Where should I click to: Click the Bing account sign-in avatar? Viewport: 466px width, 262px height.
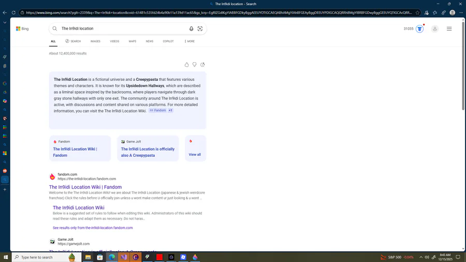435,29
